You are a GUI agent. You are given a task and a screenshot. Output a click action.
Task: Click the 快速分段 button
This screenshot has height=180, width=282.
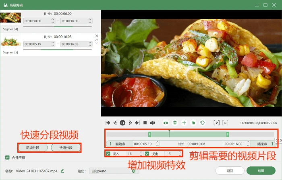(66, 148)
